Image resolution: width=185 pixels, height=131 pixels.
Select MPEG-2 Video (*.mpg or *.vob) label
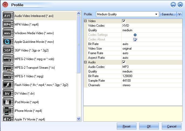(x=34, y=59)
